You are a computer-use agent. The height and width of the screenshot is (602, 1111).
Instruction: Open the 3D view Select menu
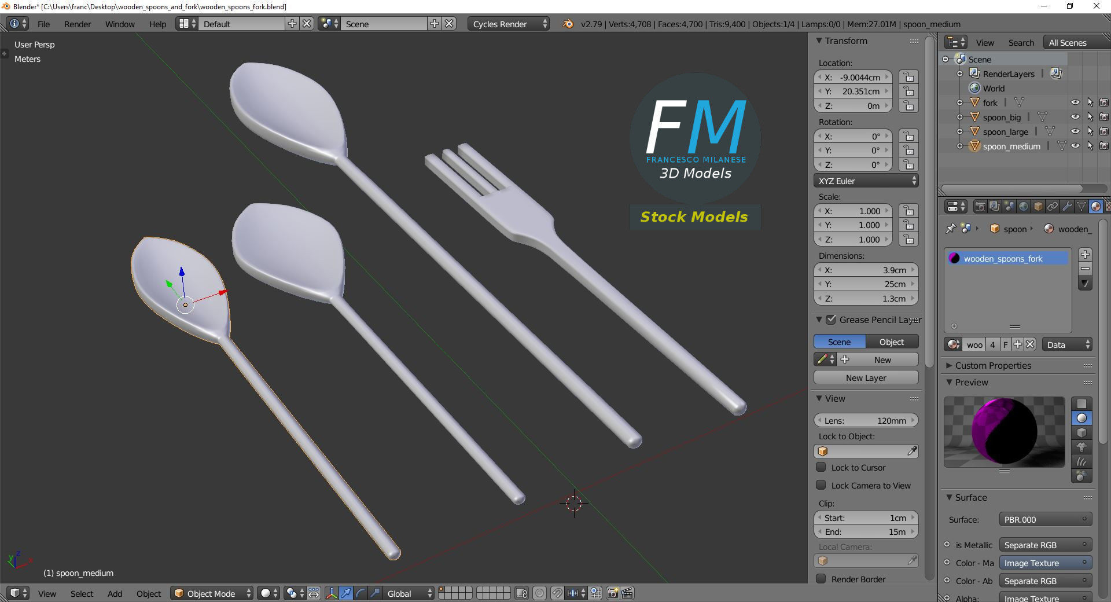[82, 593]
